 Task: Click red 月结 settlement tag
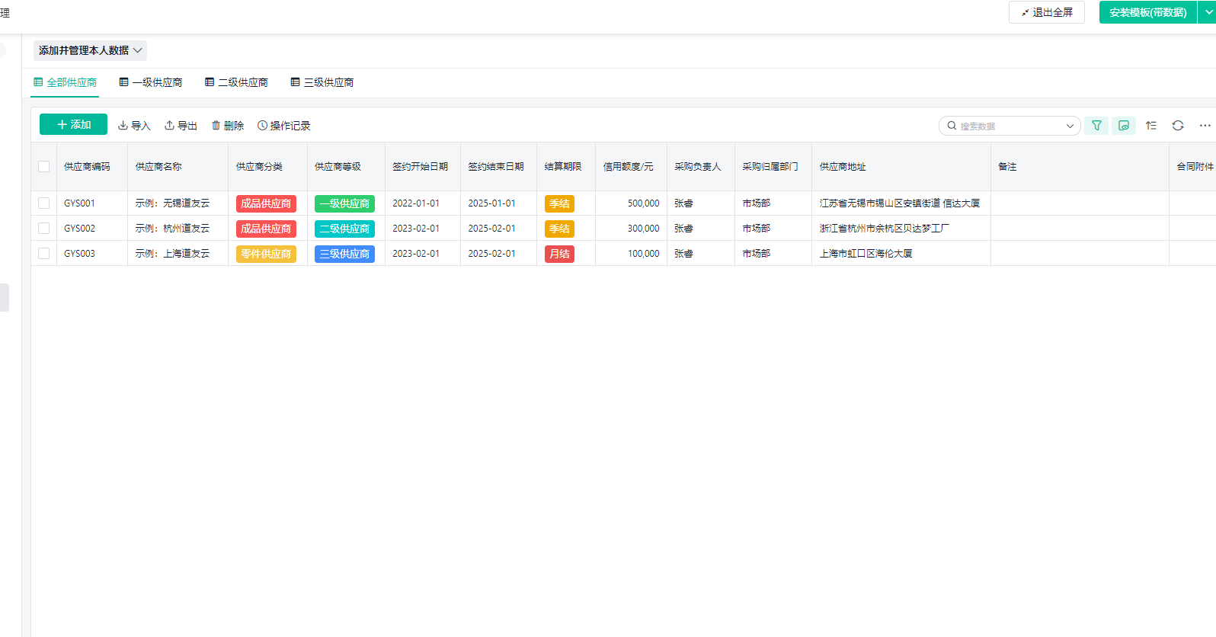point(559,254)
